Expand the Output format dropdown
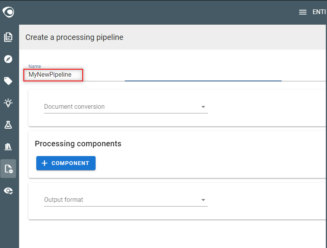 pos(126,200)
